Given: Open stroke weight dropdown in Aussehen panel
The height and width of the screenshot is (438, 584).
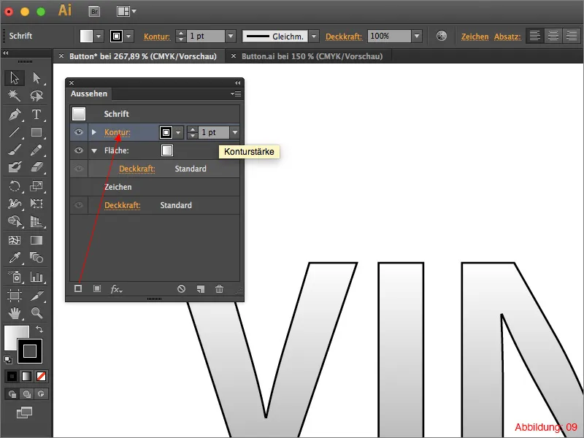Looking at the screenshot, I should pos(234,132).
